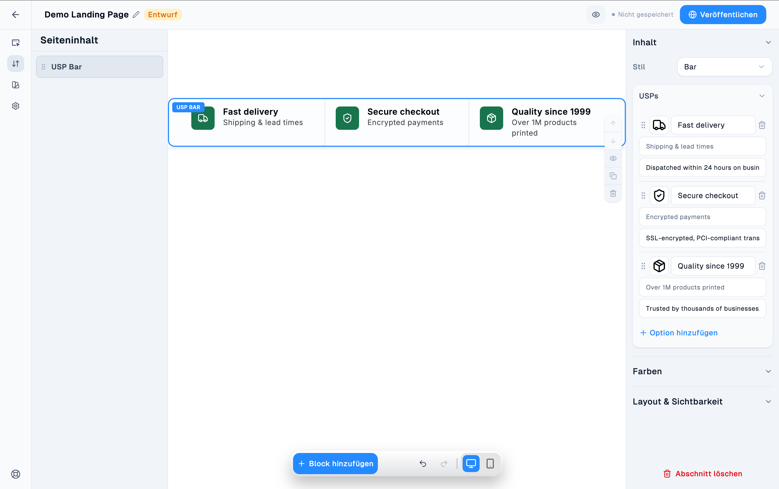Collapse the USPs panel
Screen dimensions: 779x489
coord(762,96)
